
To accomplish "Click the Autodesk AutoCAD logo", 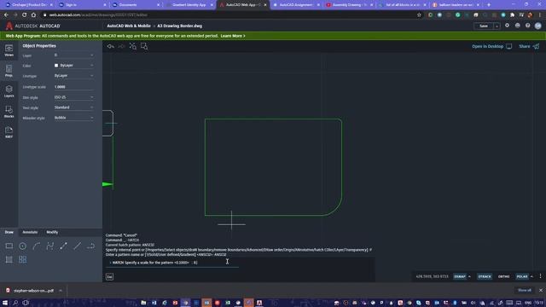I will (x=33, y=26).
